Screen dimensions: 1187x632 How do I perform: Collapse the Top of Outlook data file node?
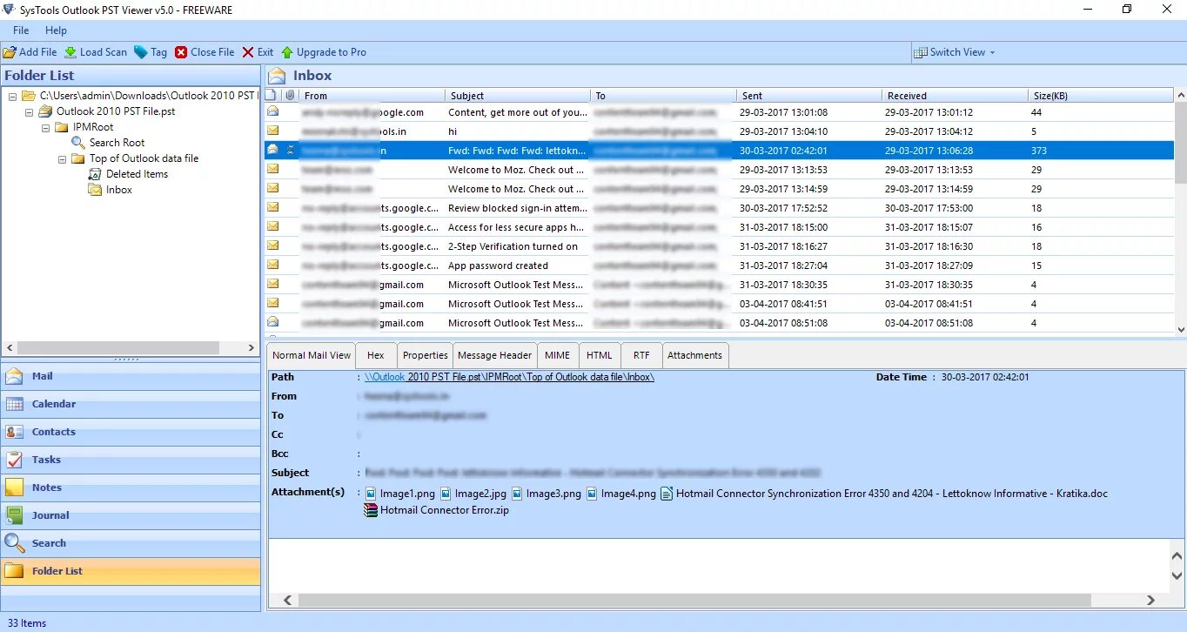point(62,158)
